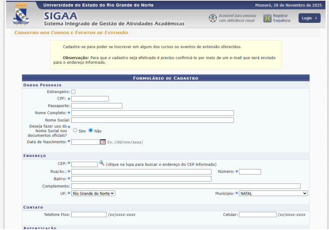Open the Município NATAL dropdown

coord(273,194)
